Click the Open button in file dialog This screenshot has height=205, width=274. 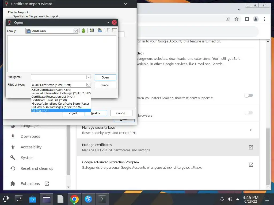pos(105,77)
